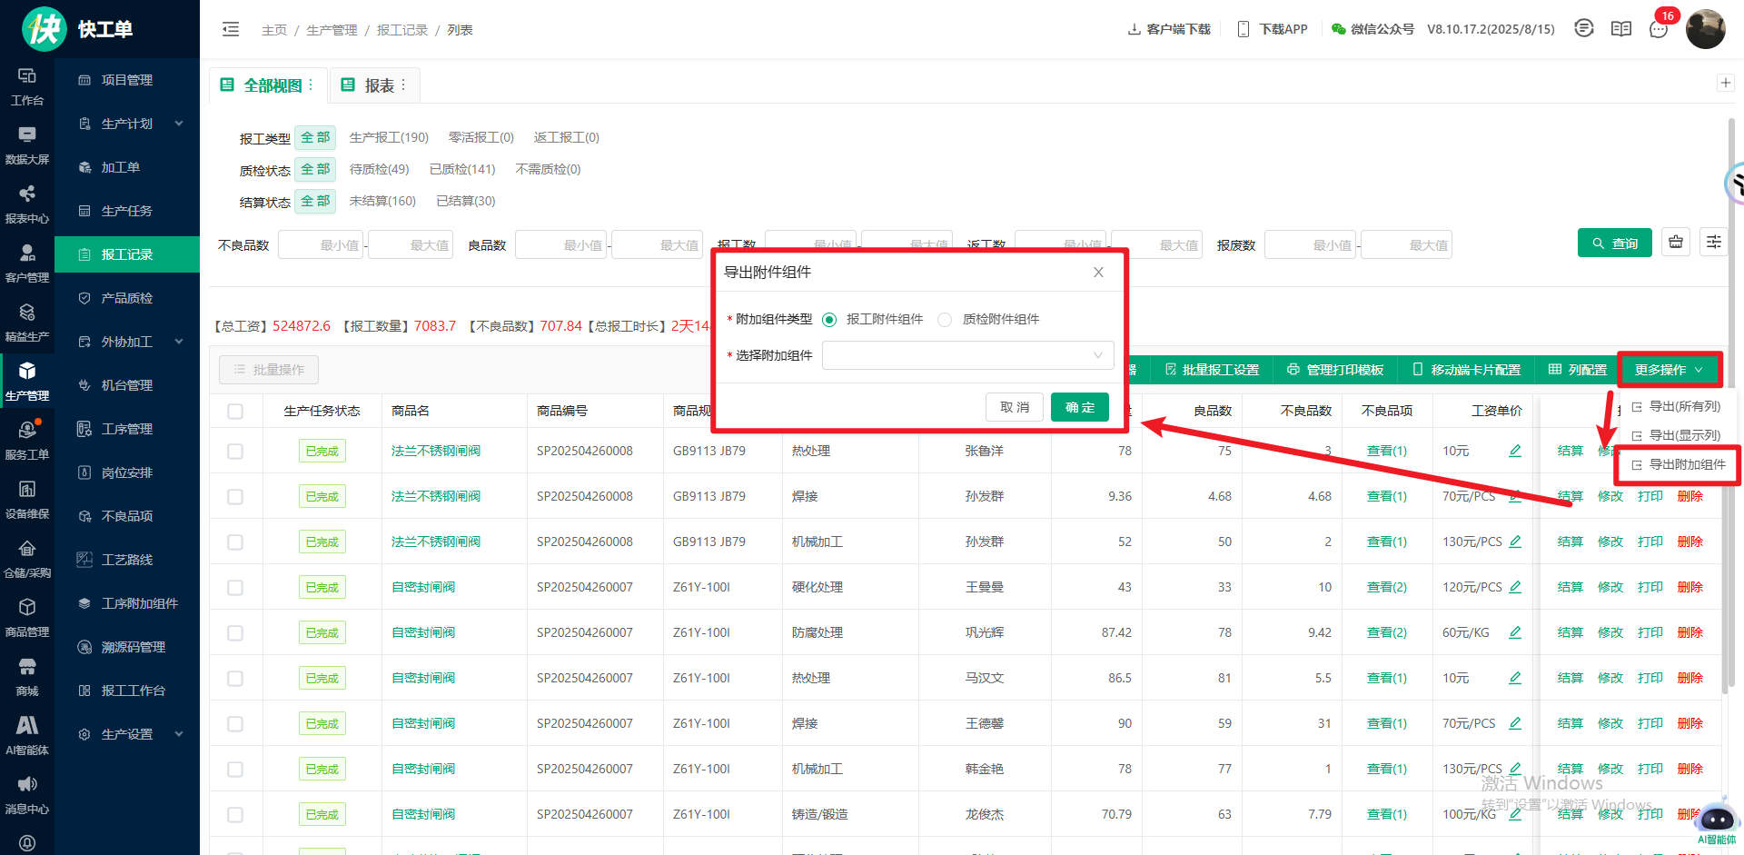Open the AI agent icon in the left rail
This screenshot has height=855, width=1744.
point(27,733)
